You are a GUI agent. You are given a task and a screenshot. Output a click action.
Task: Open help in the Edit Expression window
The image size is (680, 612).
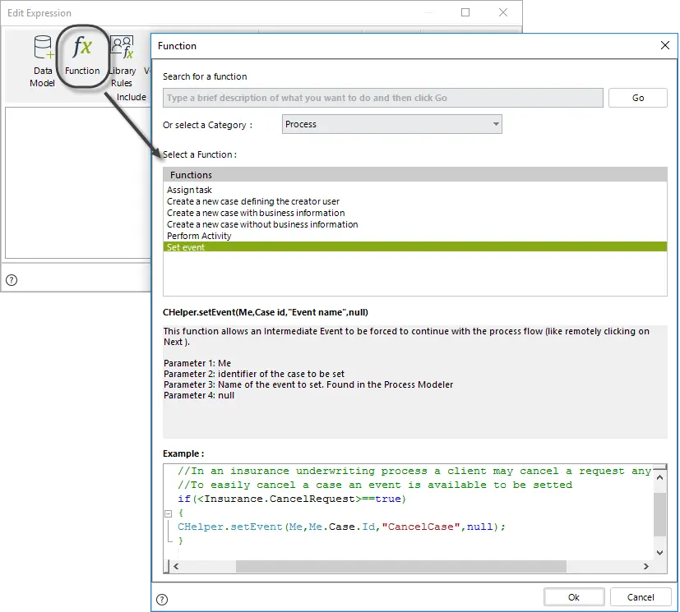click(x=12, y=280)
